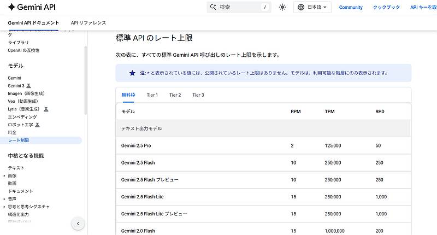The image size is (437, 235).
Task: Open エンベディング sidebar item
Action: tap(22, 117)
